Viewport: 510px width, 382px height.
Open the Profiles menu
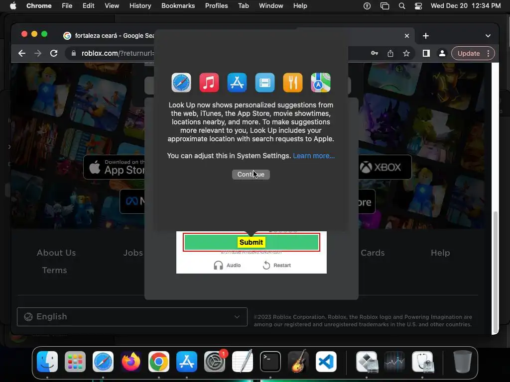[x=216, y=6]
